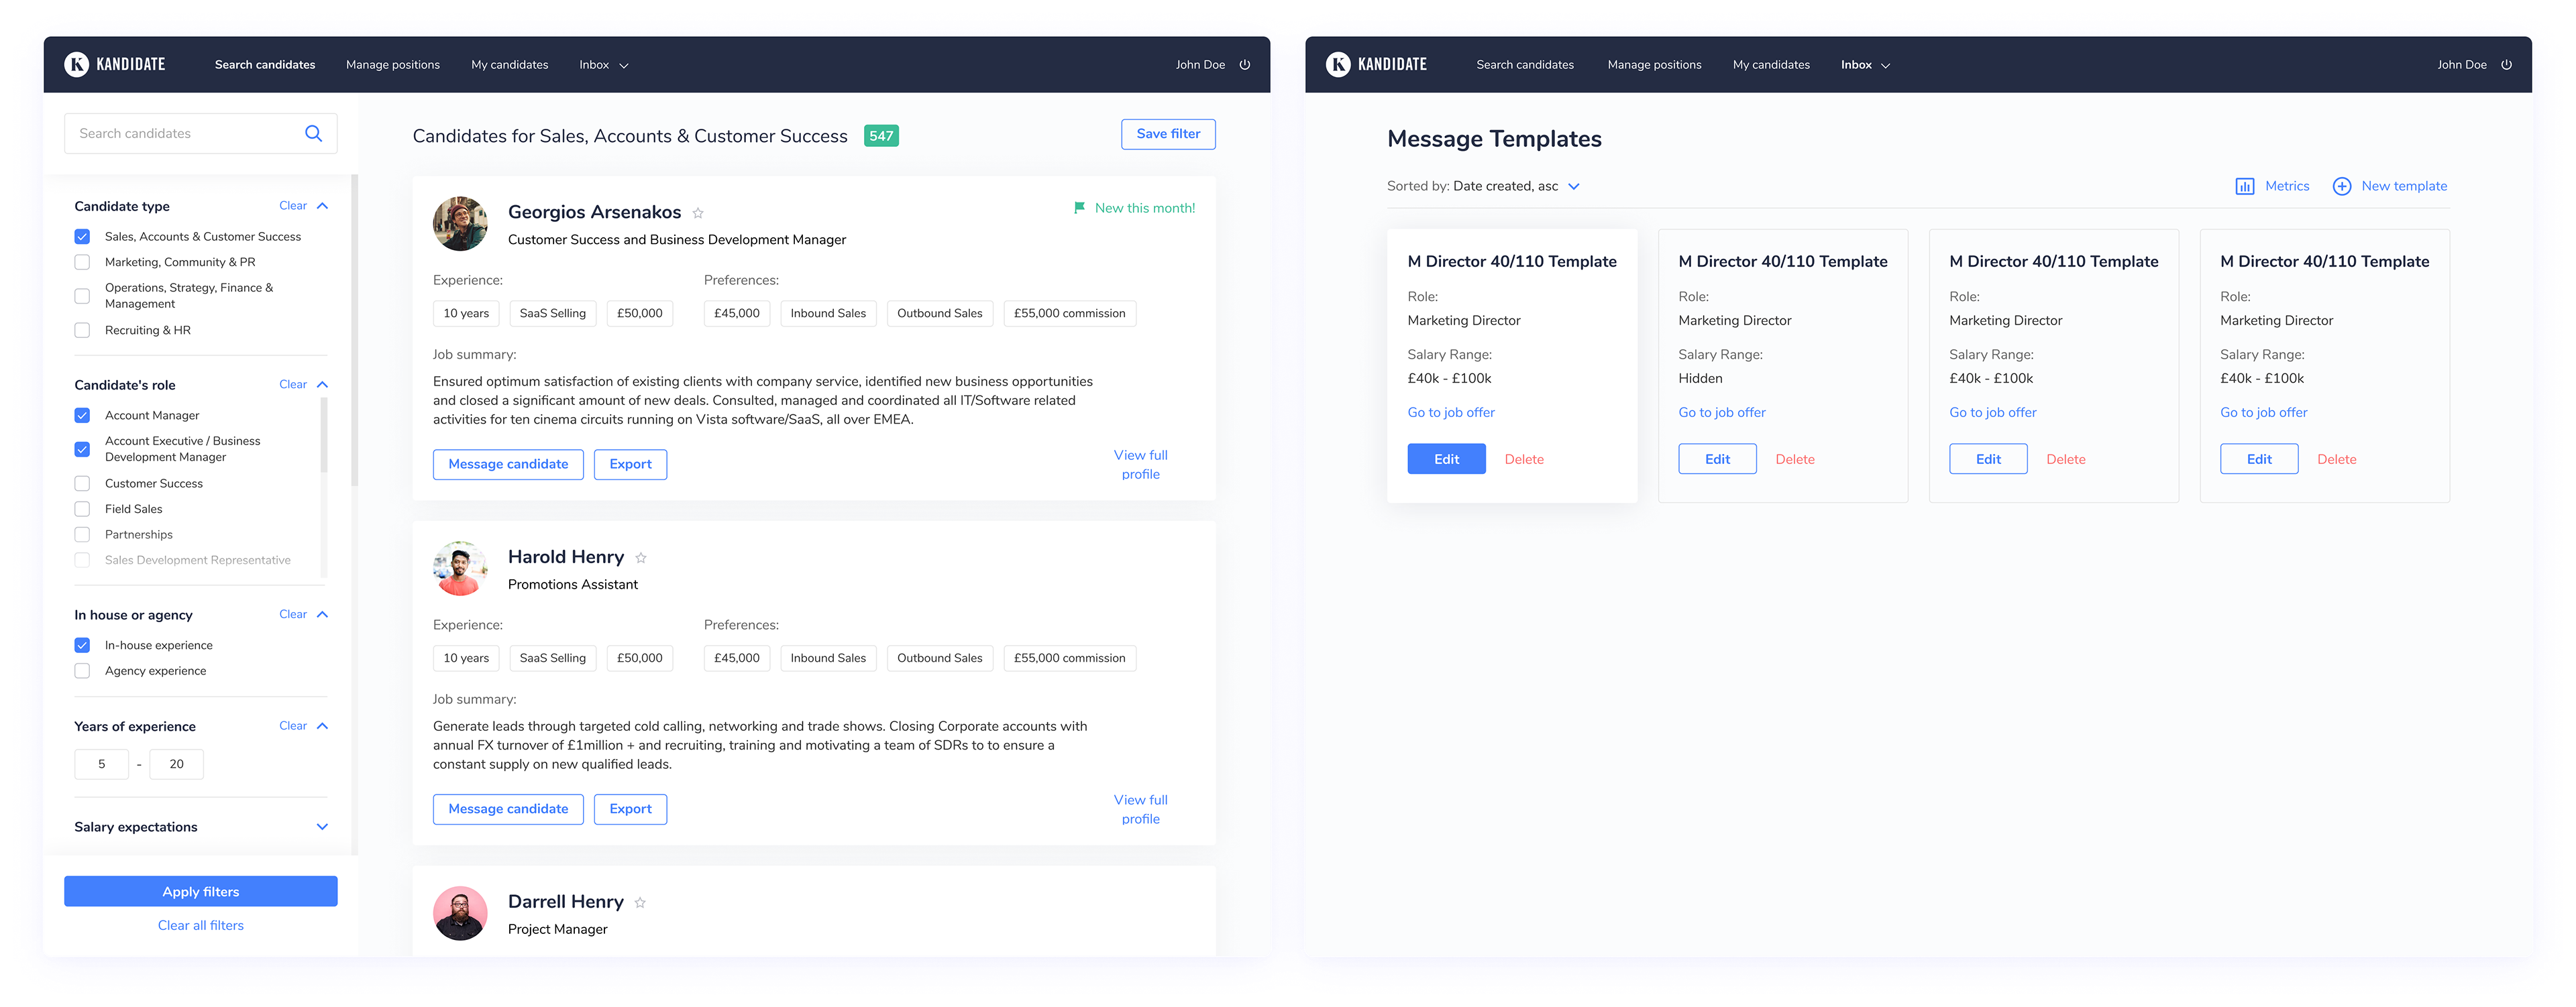Check Marketing, Community & PR
Image resolution: width=2576 pixels, height=1007 pixels.
82,263
